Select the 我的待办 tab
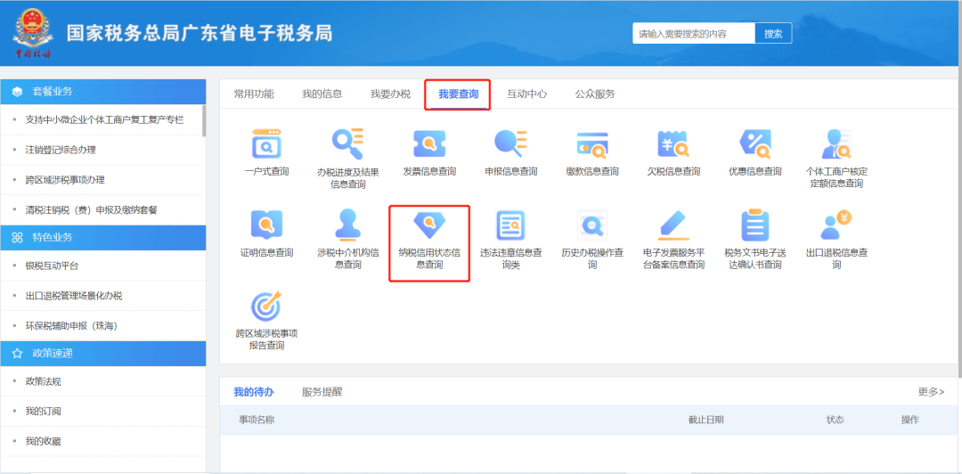The height and width of the screenshot is (474, 962). coord(254,392)
